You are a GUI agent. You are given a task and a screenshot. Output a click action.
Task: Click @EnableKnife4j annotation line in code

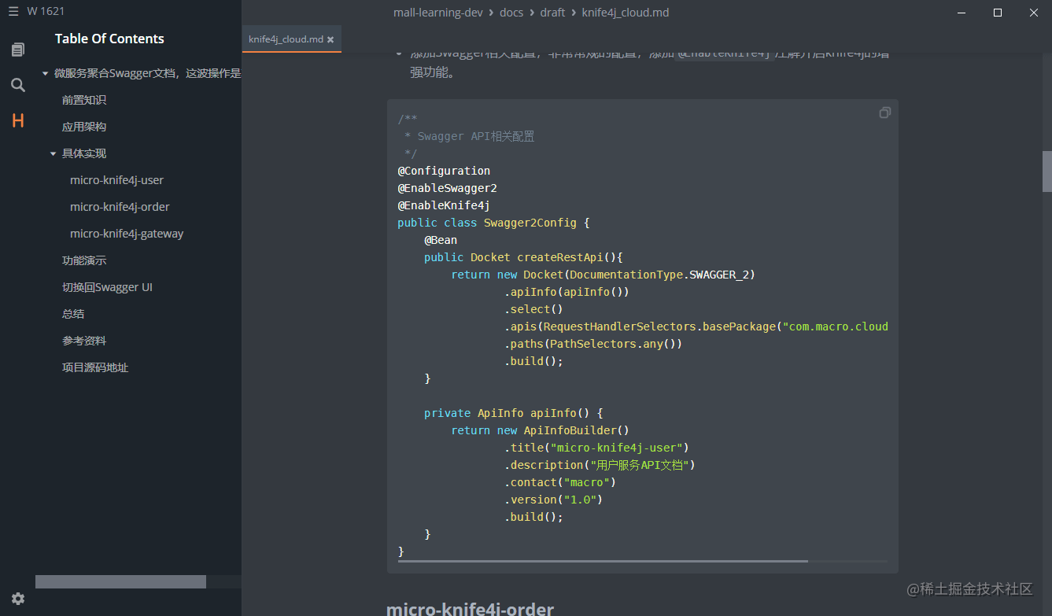[444, 205]
